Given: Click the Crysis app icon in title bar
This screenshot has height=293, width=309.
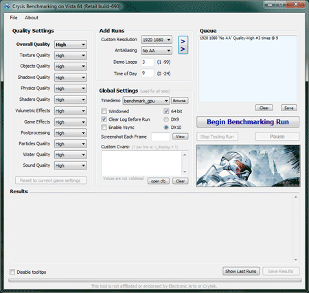Looking at the screenshot, I should coord(7,6).
